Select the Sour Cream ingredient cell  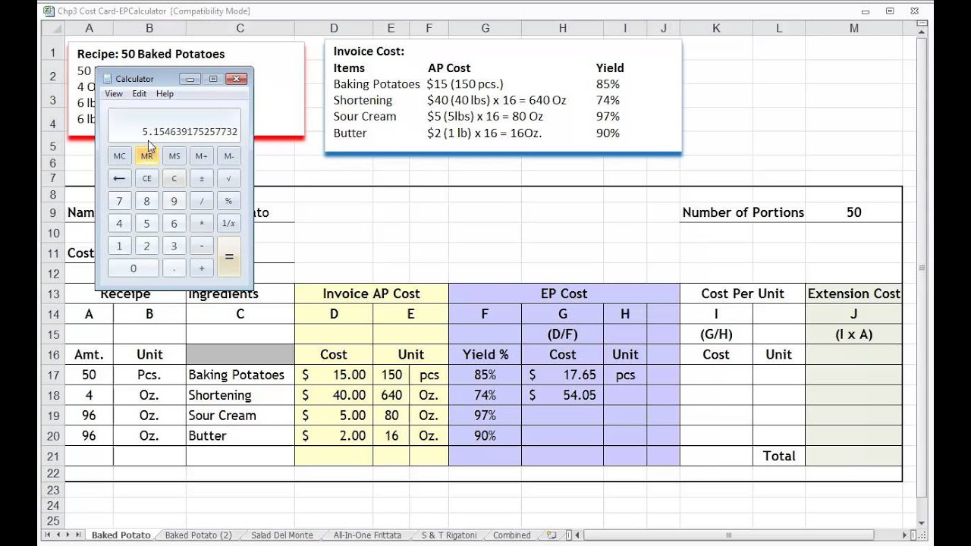click(x=240, y=416)
